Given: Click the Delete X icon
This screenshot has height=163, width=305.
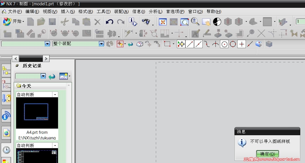Looking at the screenshot, I should click(97, 22).
